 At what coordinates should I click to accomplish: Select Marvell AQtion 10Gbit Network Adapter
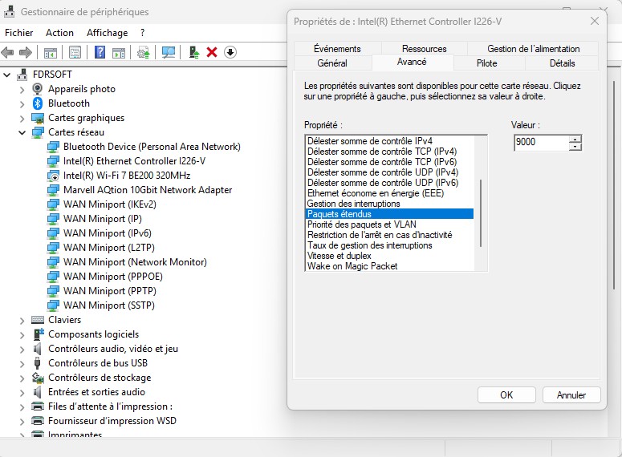pos(147,190)
